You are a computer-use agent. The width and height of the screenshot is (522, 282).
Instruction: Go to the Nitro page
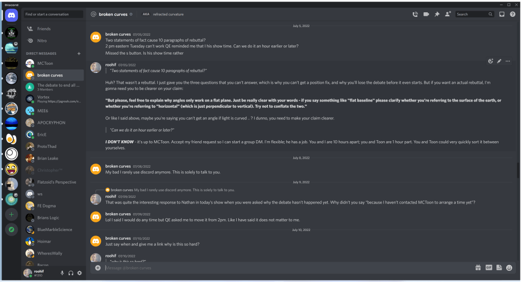(42, 41)
